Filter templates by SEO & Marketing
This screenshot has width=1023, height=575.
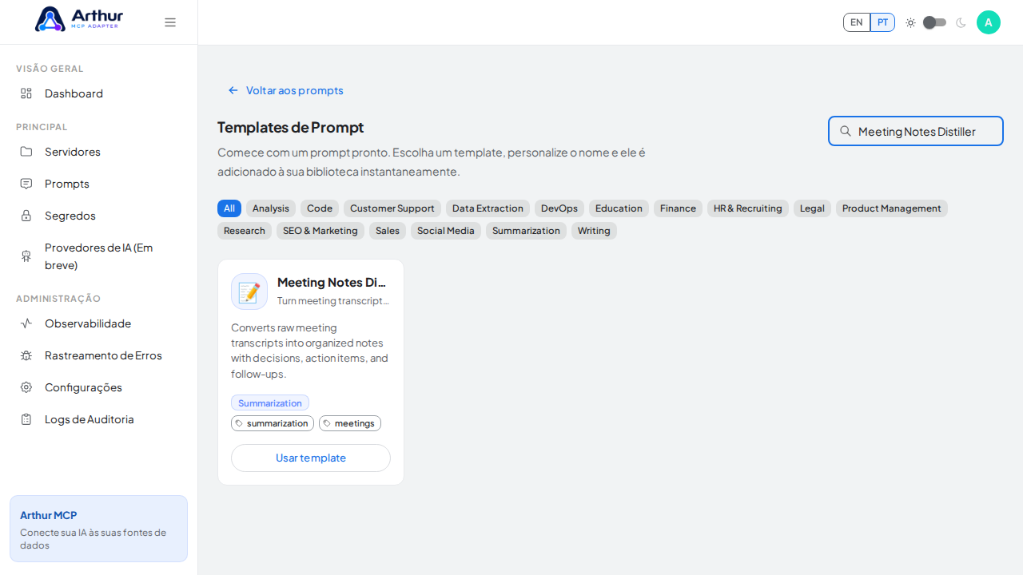[x=320, y=231]
